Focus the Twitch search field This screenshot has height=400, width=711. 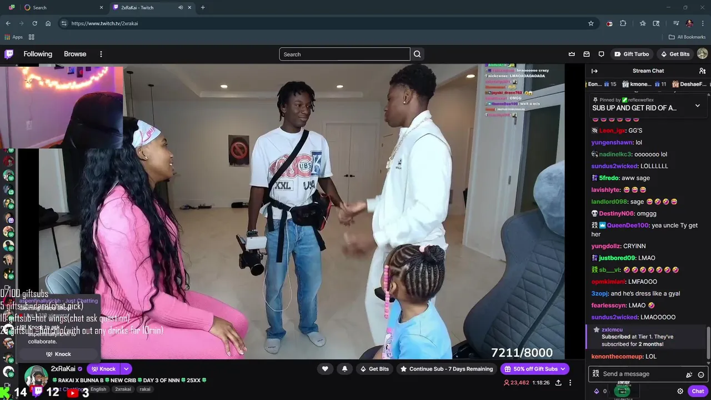pyautogui.click(x=344, y=54)
